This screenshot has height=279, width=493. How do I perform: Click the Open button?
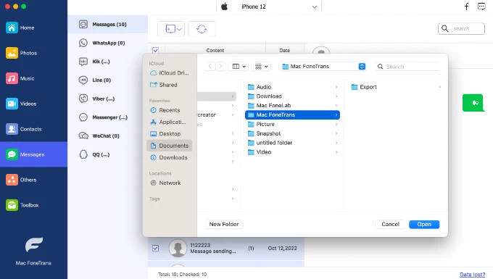[424, 225]
